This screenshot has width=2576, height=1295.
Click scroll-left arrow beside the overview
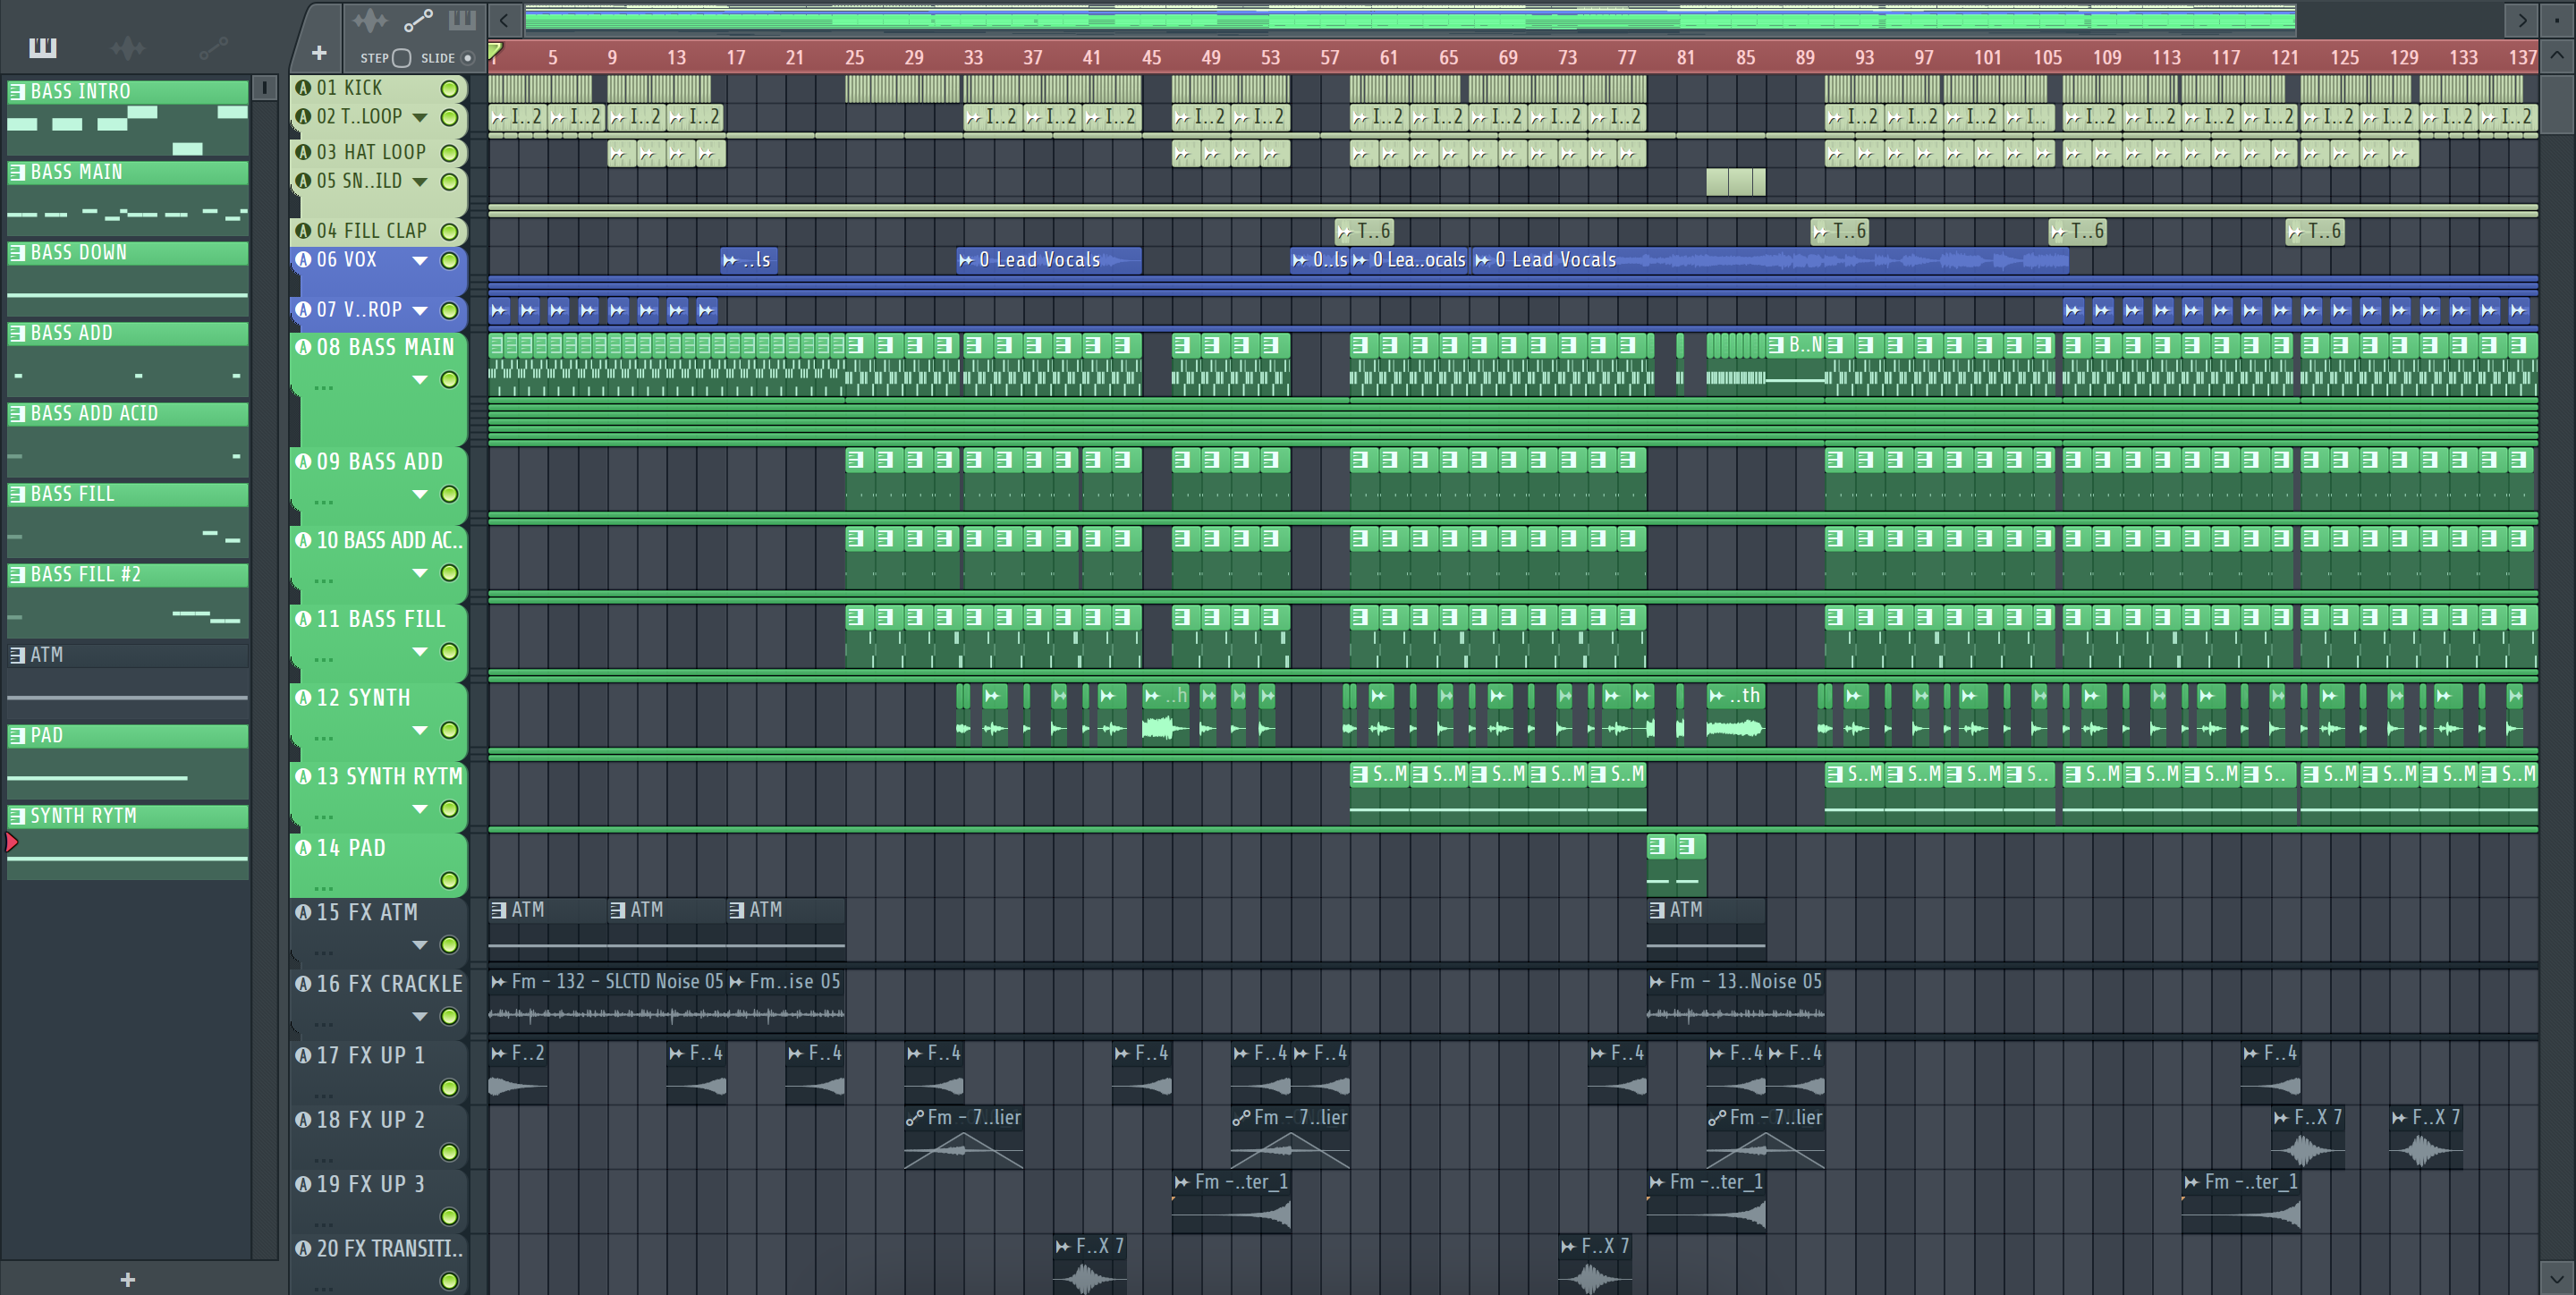504,20
